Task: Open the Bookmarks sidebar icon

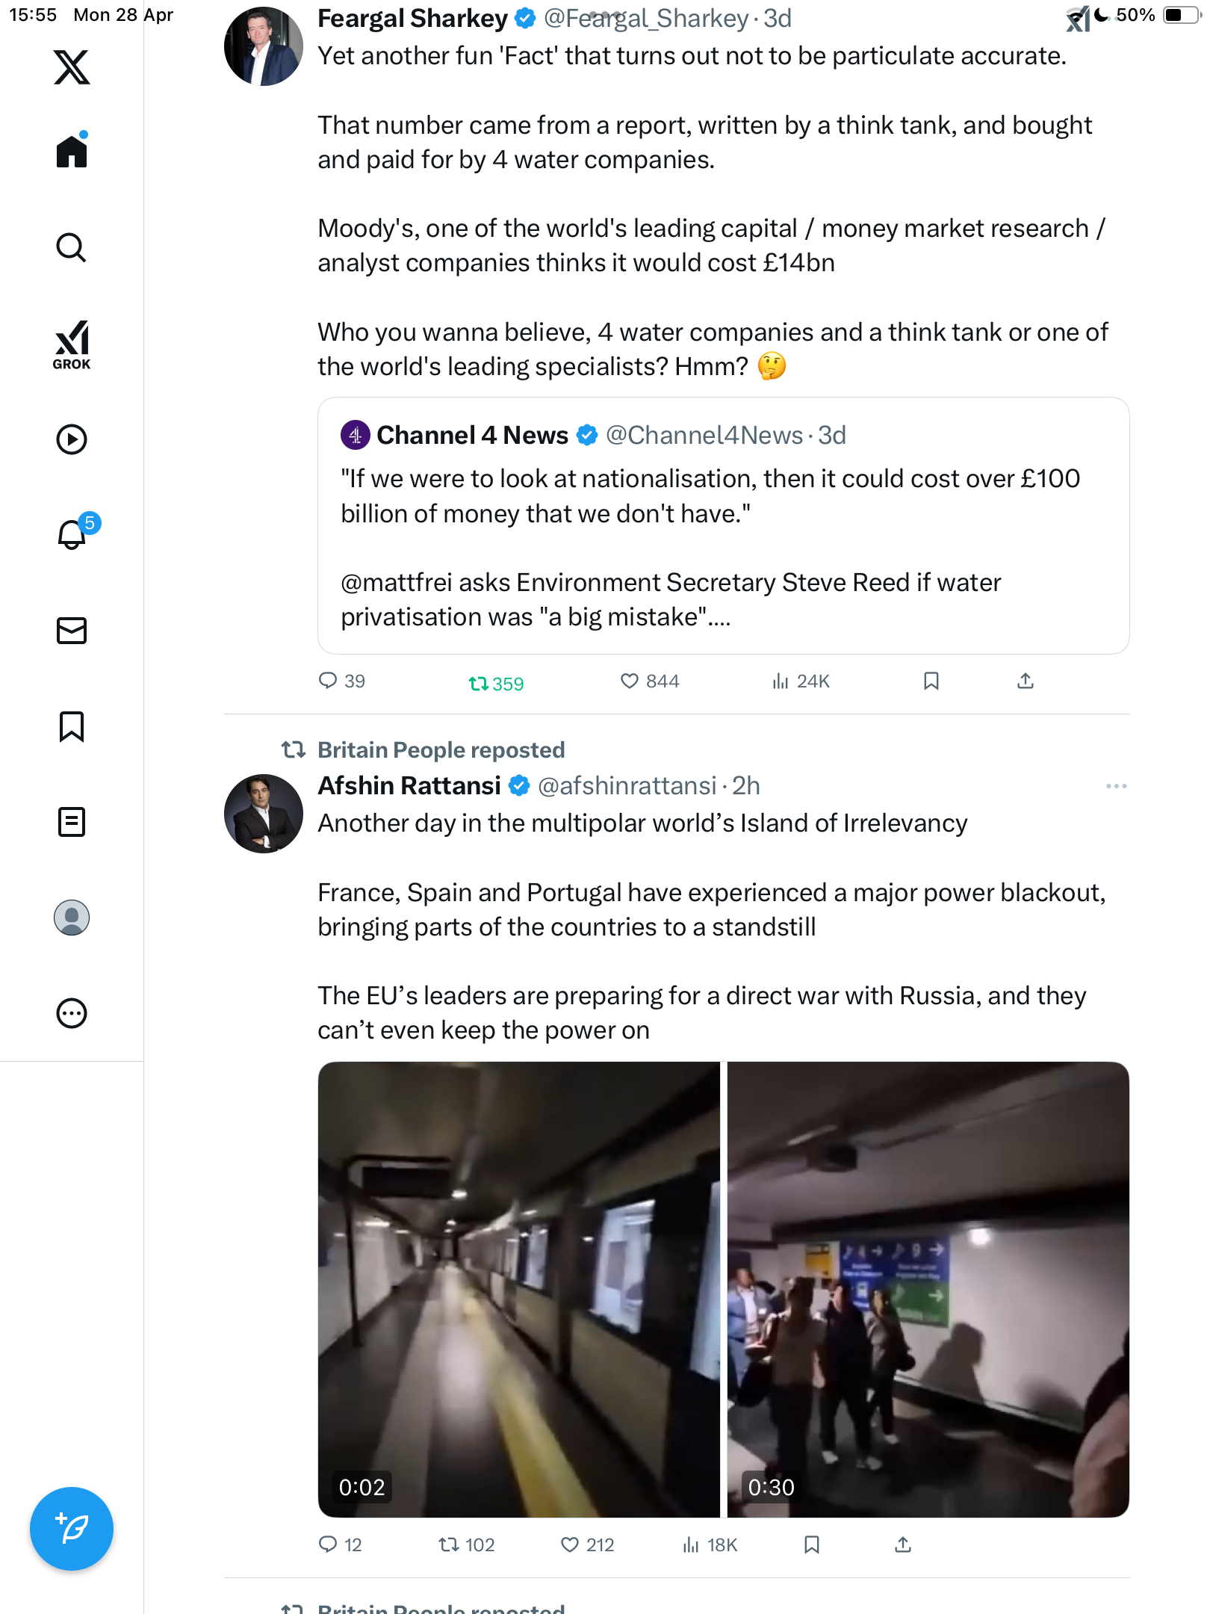Action: tap(72, 726)
